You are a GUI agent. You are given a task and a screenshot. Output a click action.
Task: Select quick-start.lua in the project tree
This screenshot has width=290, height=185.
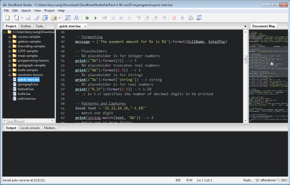[28, 80]
